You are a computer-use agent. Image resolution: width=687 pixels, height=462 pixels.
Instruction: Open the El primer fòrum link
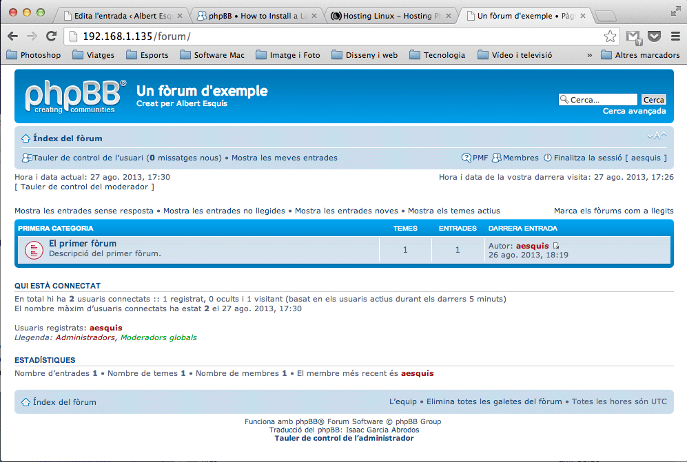point(83,244)
